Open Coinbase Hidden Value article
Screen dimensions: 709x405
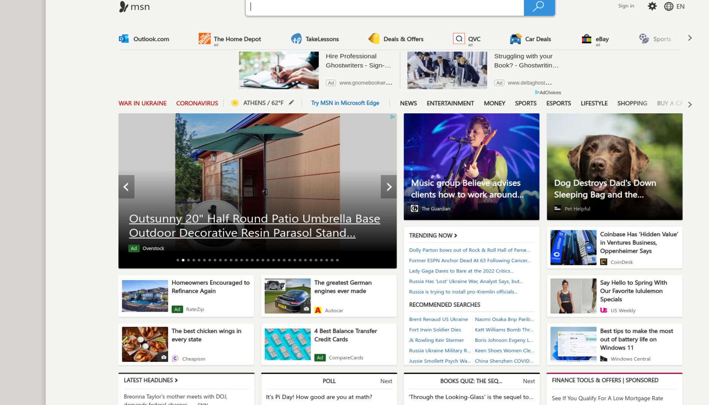pos(614,248)
